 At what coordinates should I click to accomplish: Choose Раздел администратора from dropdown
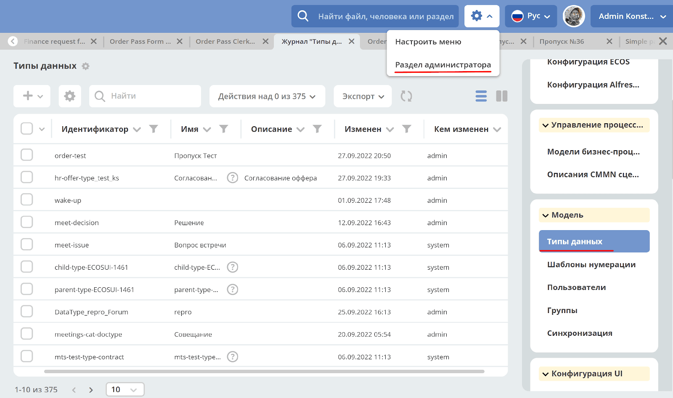[443, 65]
